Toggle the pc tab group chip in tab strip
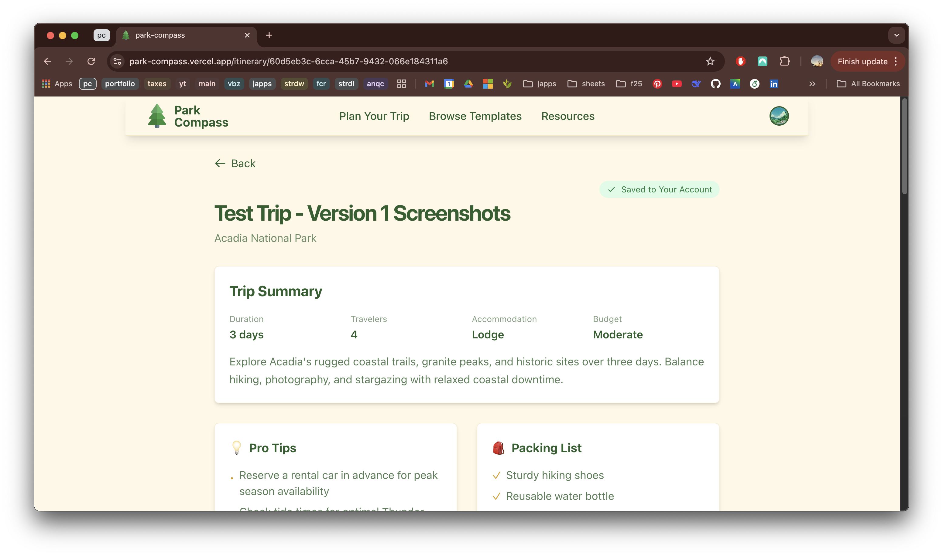 tap(101, 35)
